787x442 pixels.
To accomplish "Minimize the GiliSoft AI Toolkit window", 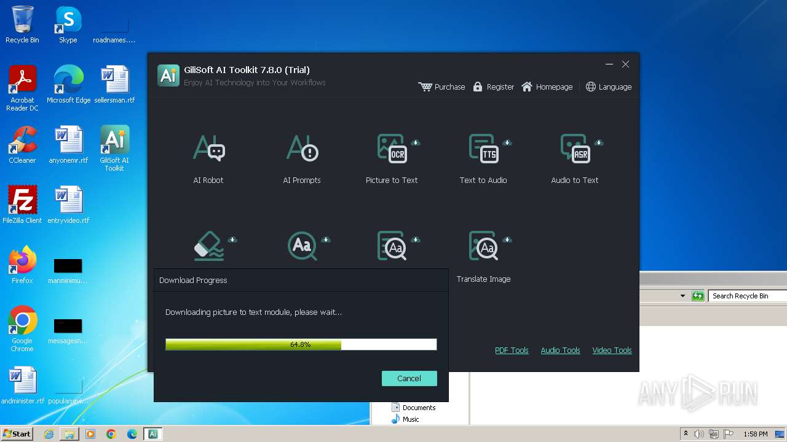I will 609,64.
